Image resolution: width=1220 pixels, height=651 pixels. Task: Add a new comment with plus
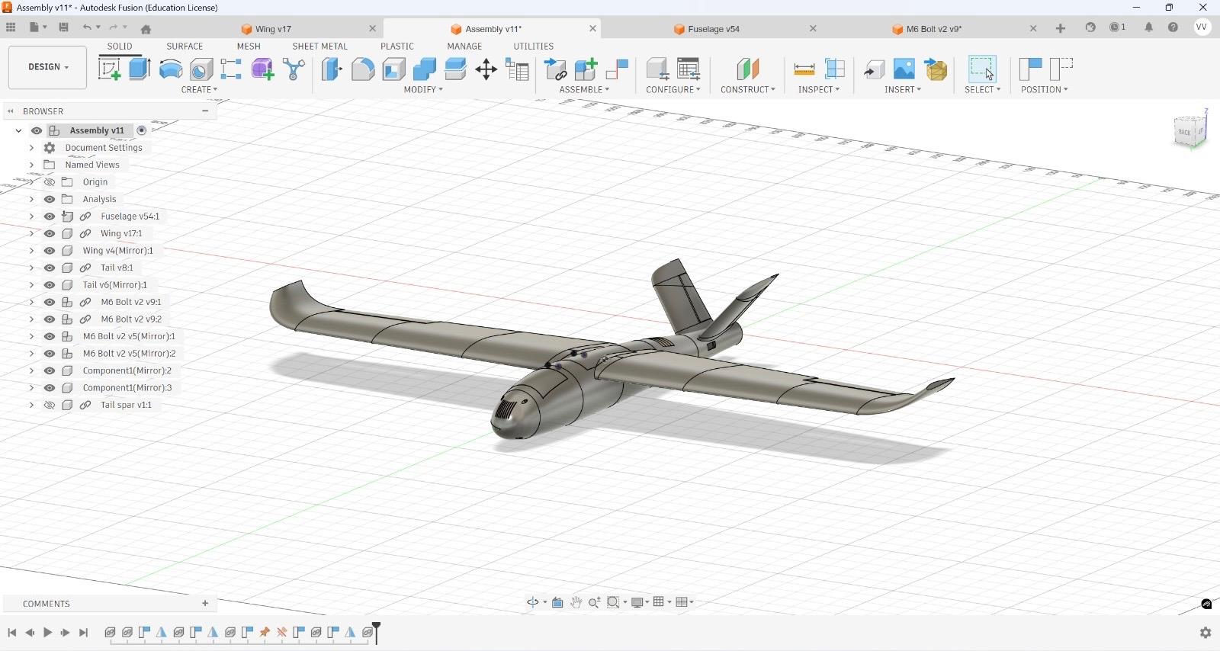(x=205, y=603)
